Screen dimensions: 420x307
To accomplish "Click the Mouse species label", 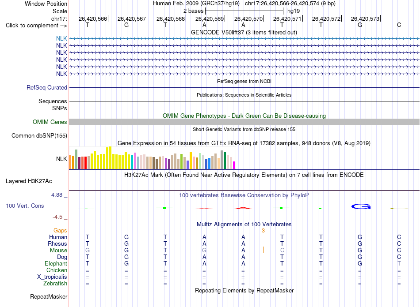I will [58, 251].
